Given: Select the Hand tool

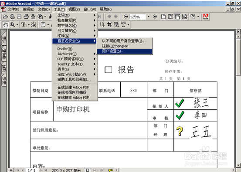Looking at the screenshot, I should pos(6,24).
